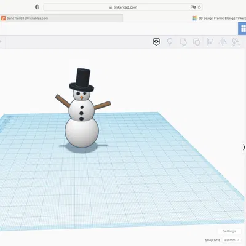Select the snowman's large bottom sphere
The height and width of the screenshot is (246, 246).
[x=82, y=132]
